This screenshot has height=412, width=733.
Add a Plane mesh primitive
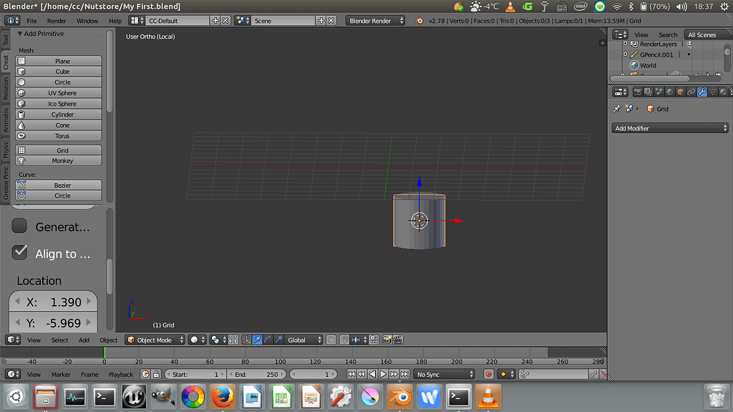click(x=59, y=61)
